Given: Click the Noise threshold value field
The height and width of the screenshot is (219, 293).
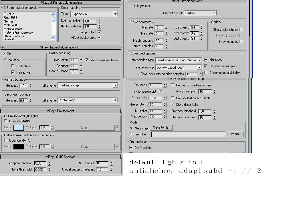Looking at the screenshot, I should 40,170.
